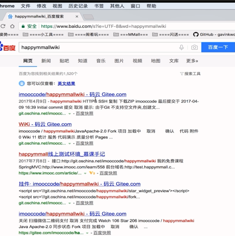Open 百度快照 for the first result
The width and height of the screenshot is (235, 236).
point(85,113)
